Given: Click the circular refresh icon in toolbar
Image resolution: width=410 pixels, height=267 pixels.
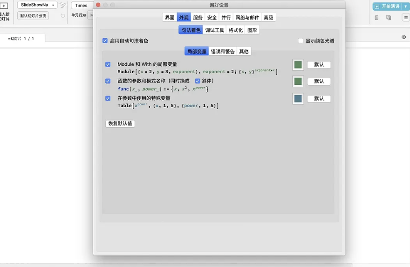Looking at the screenshot, I should pos(63,16).
